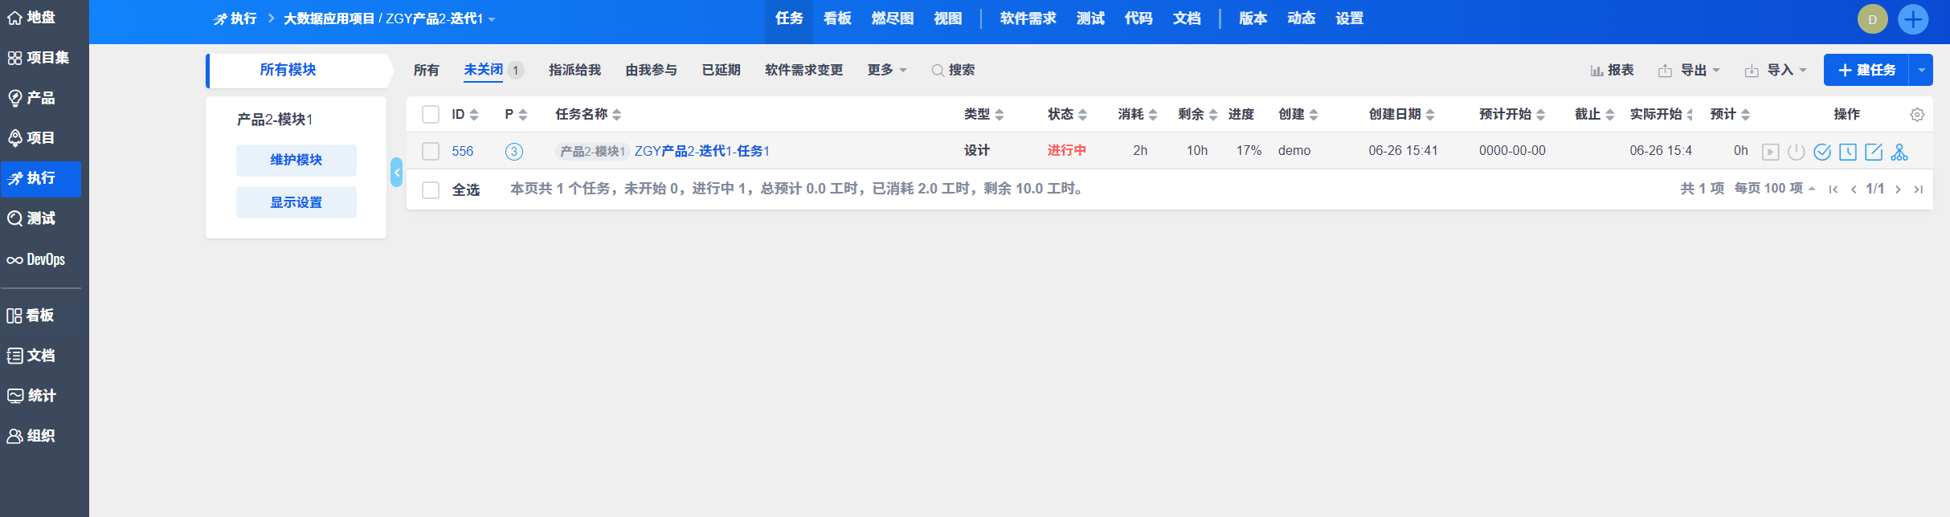Open task link ZGY产品2-迭代1-任务1
Viewport: 1950px width, 517px height.
coord(701,151)
